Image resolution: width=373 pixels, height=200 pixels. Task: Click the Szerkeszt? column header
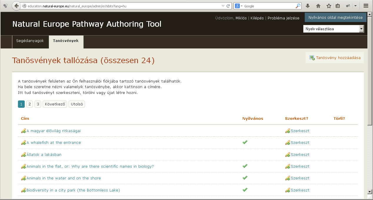(x=297, y=119)
